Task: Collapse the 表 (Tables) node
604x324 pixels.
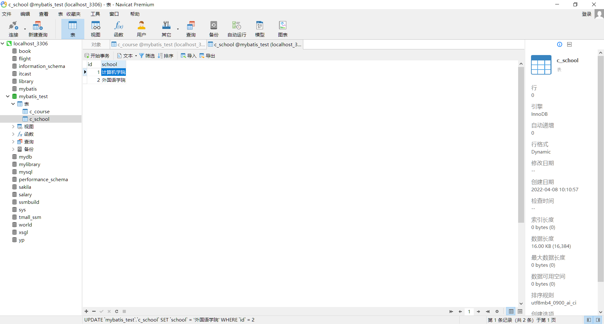Action: (x=13, y=104)
